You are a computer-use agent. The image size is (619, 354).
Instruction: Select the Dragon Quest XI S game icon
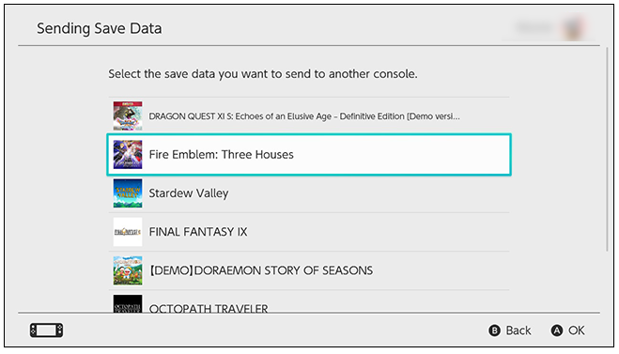point(128,116)
